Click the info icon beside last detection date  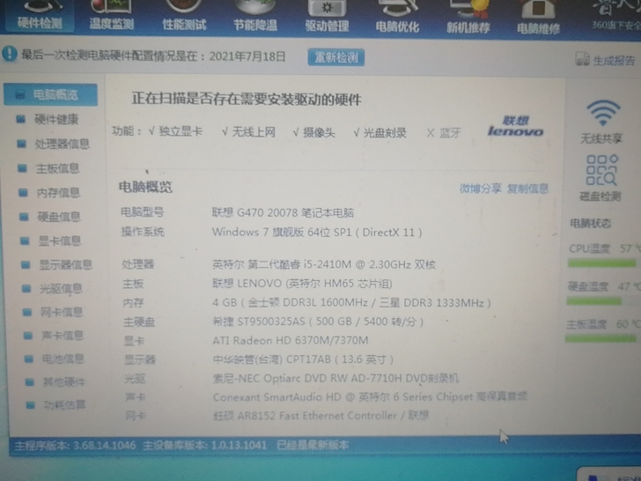(x=9, y=54)
